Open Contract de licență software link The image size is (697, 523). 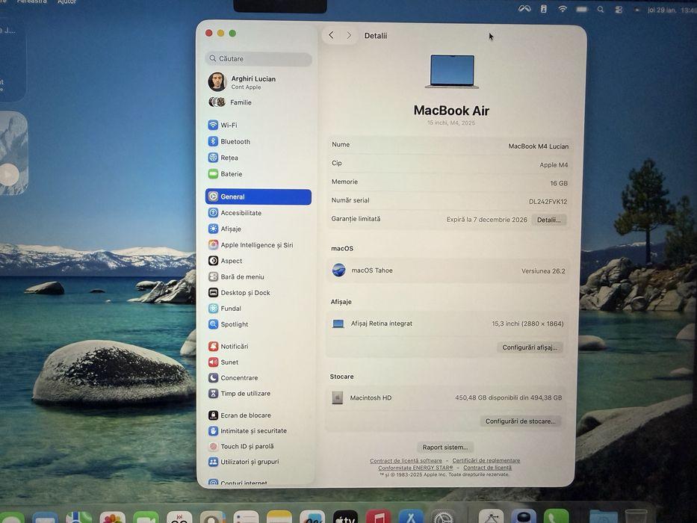(406, 460)
